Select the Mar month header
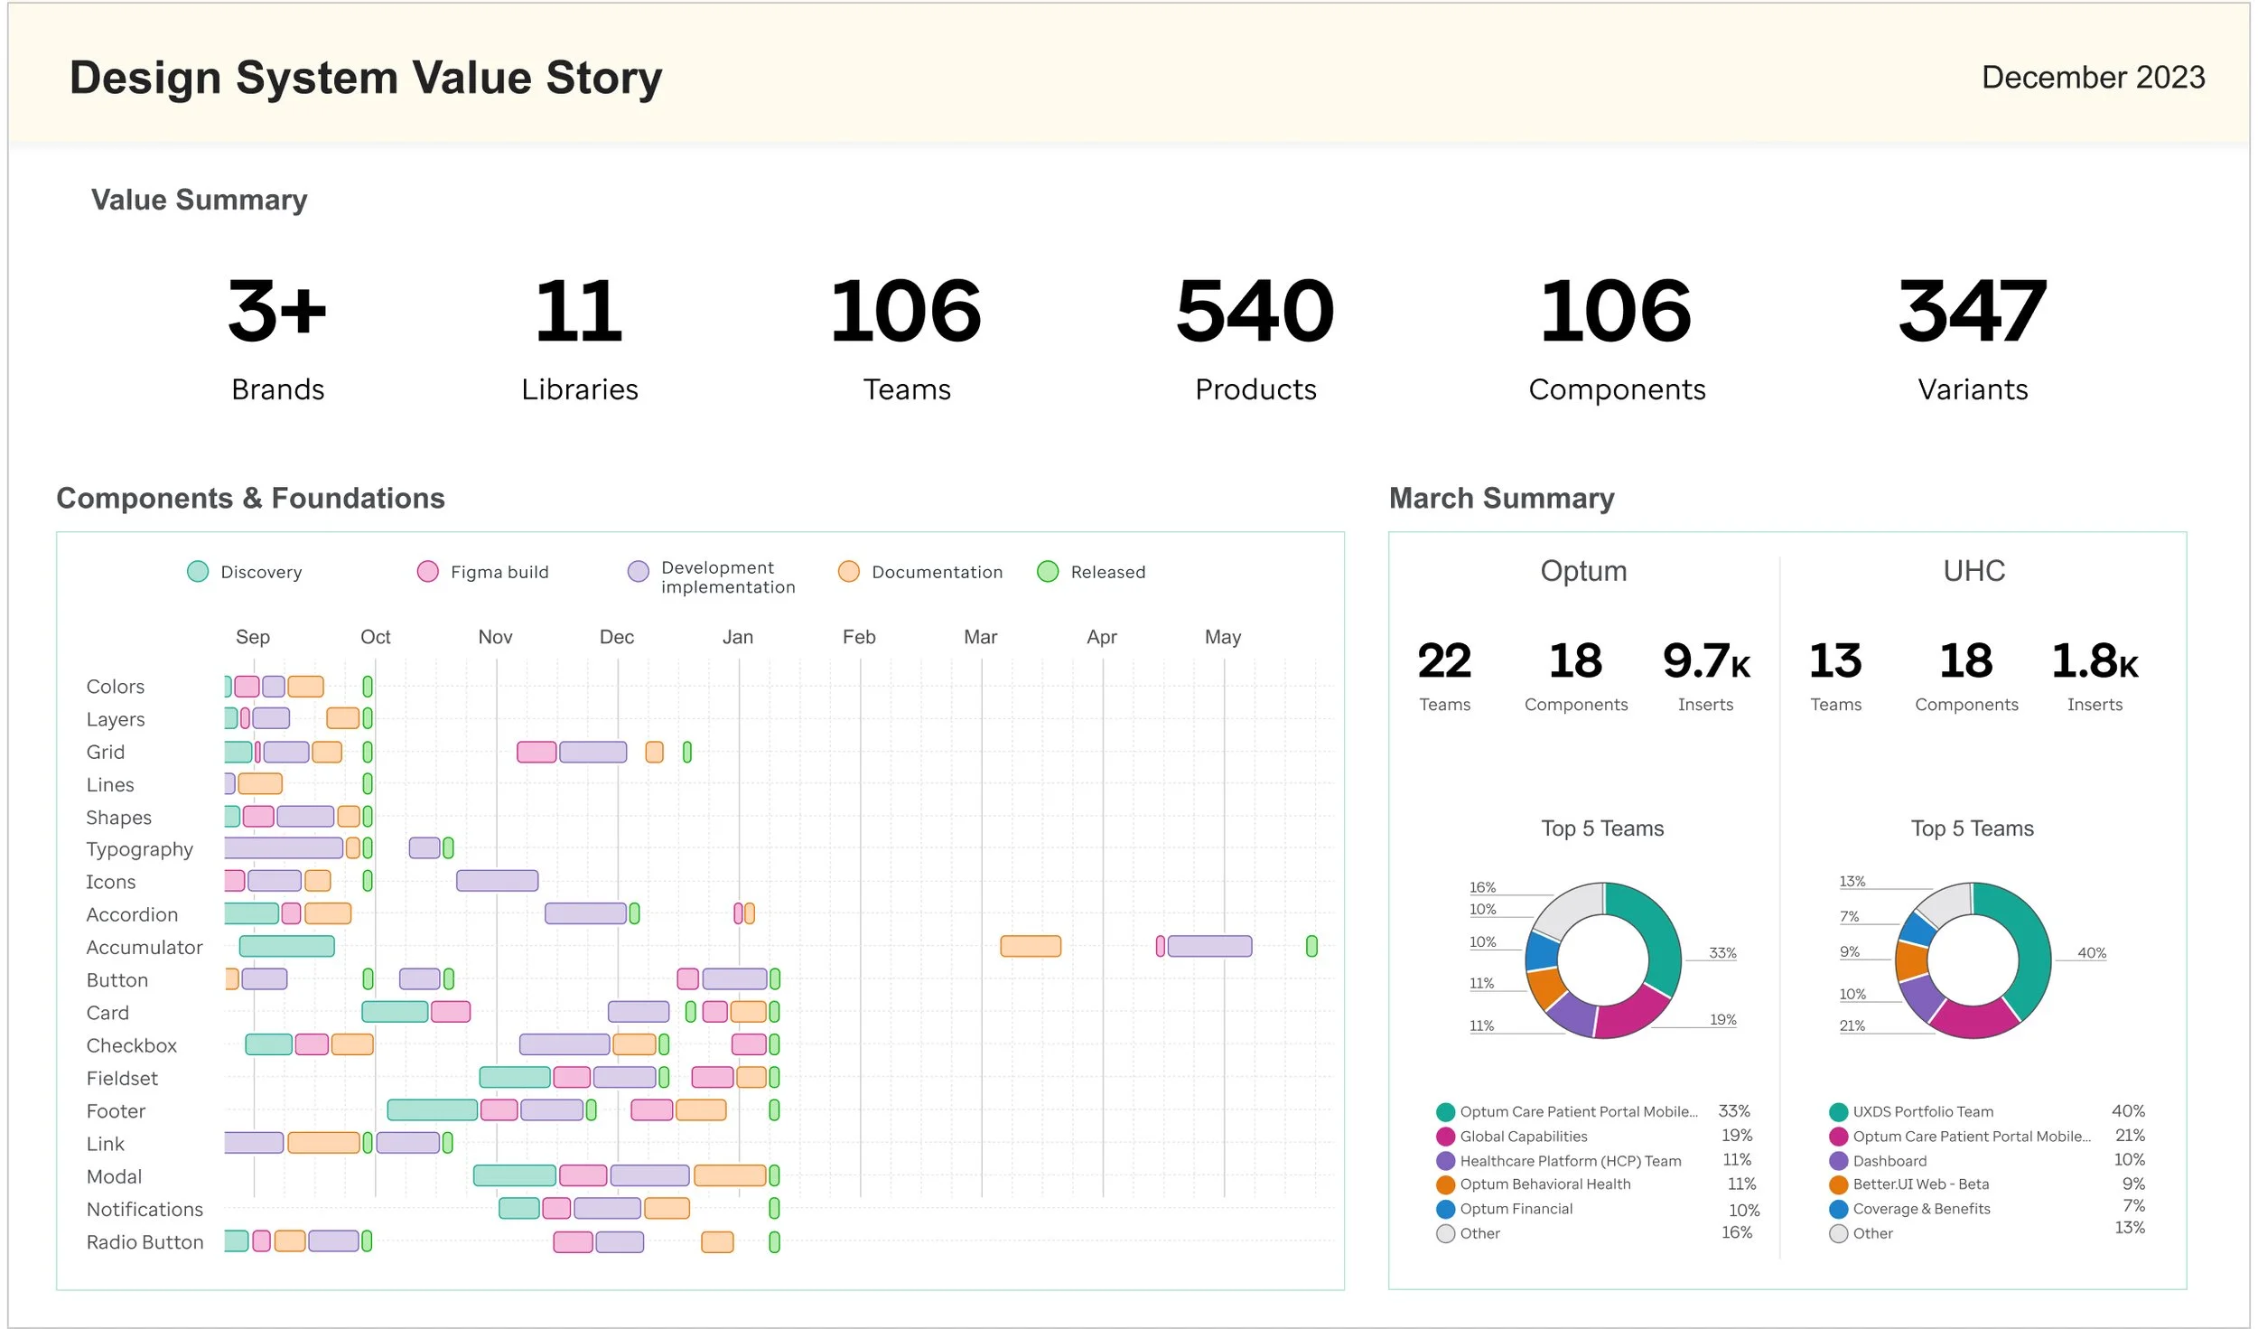 pyautogui.click(x=980, y=637)
